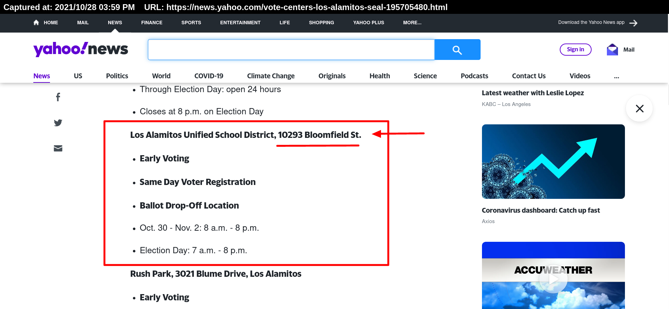
Task: Click the Mail text link
Action: (x=629, y=50)
